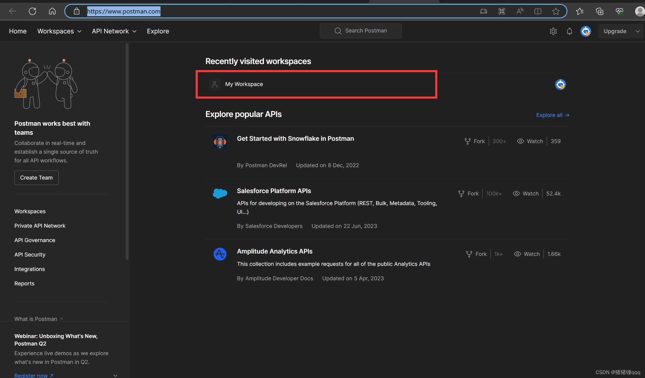645x378 pixels.
Task: Click 'By Amplitude Developer Docs' author text
Action: point(275,278)
